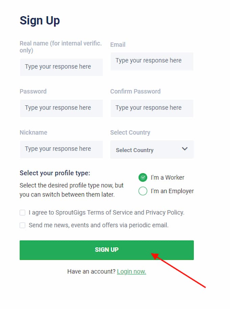The width and height of the screenshot is (230, 309).
Task: Click the empty Employer circle icon
Action: [x=143, y=191]
